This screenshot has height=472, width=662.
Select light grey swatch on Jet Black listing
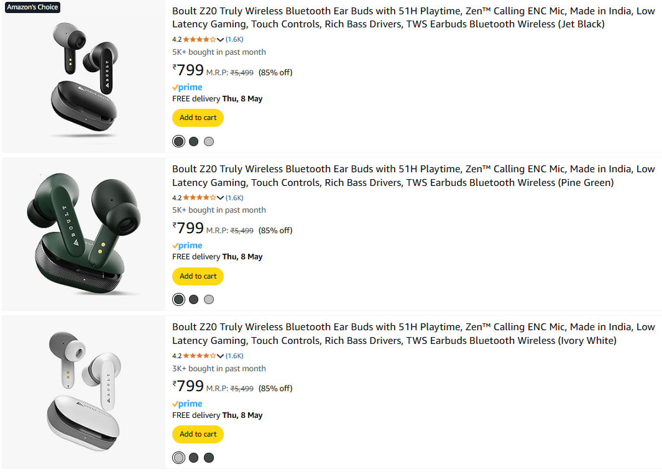(x=209, y=142)
